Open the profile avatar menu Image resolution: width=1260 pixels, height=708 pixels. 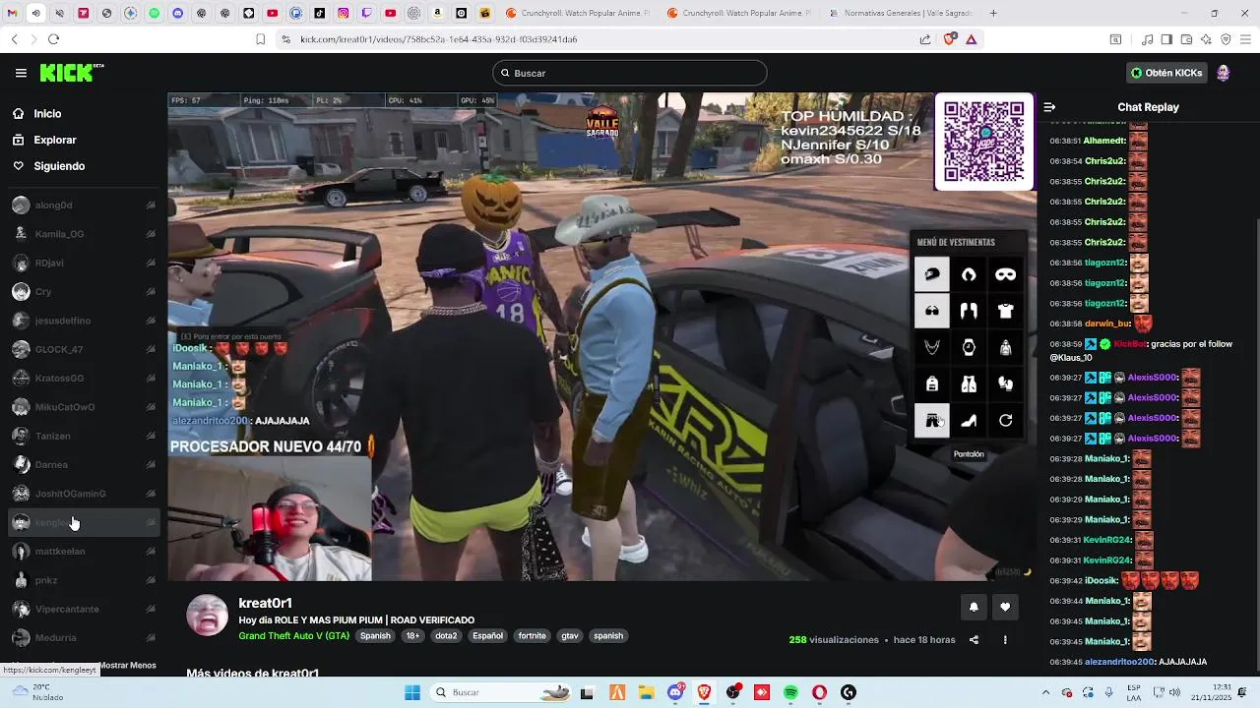point(1224,73)
